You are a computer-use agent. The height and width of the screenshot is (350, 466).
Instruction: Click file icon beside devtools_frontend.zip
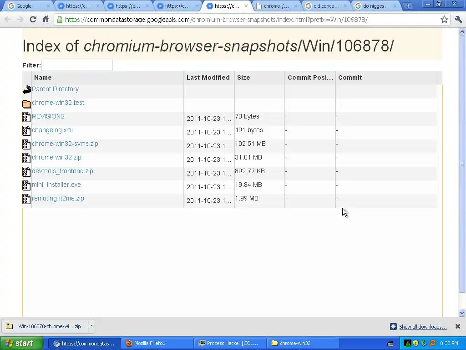click(26, 172)
